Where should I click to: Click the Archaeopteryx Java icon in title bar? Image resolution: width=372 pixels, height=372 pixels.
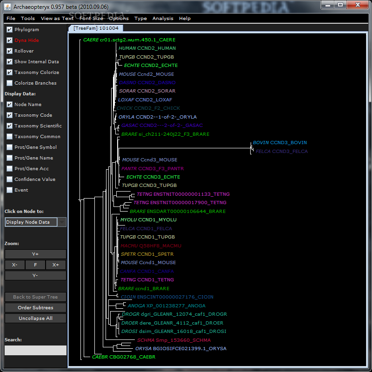(7, 7)
